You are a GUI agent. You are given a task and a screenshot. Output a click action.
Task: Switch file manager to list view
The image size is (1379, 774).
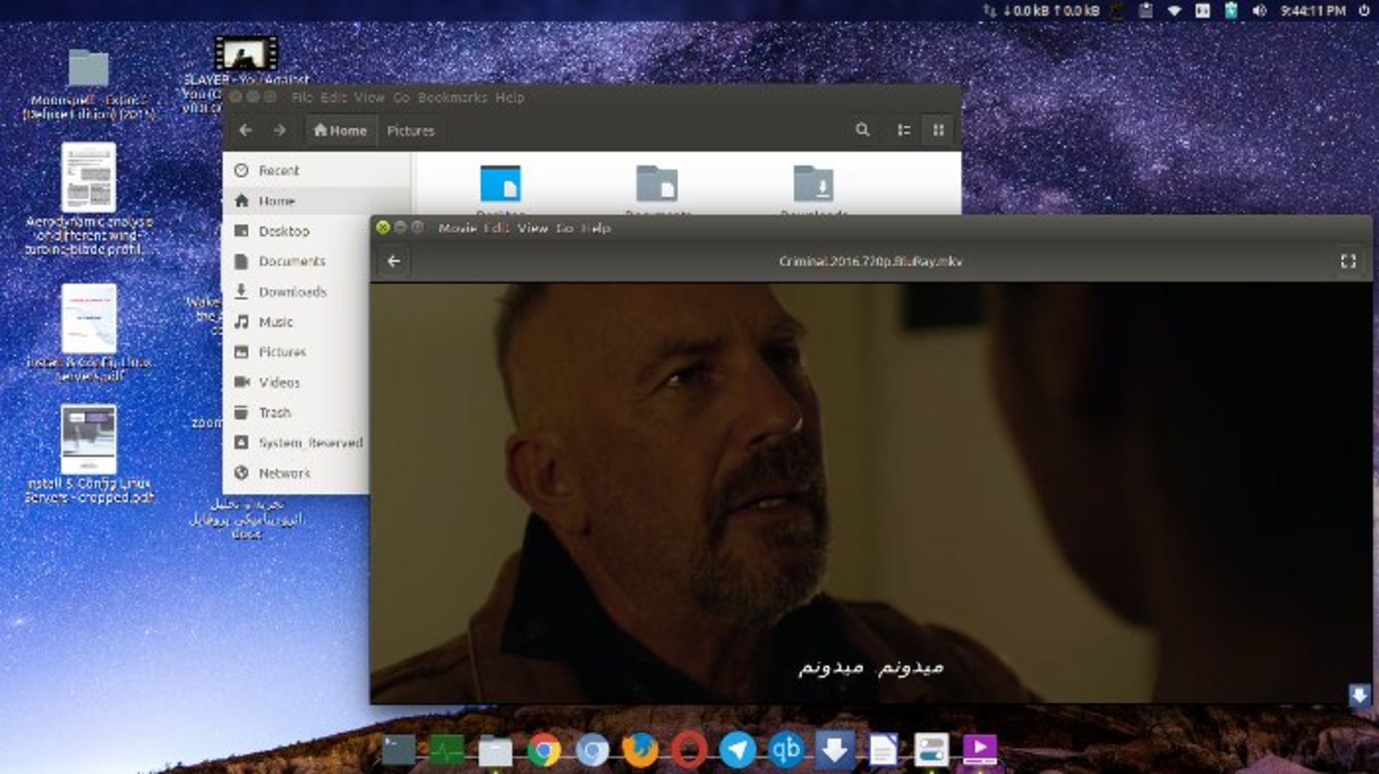pos(904,130)
